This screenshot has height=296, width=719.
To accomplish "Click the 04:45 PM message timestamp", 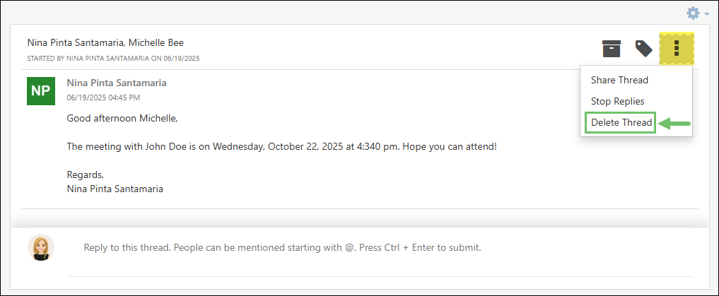I will 103,97.
